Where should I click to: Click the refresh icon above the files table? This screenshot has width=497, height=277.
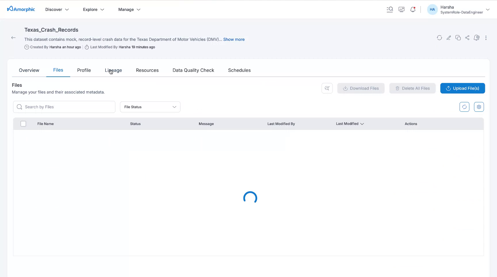pos(464,107)
